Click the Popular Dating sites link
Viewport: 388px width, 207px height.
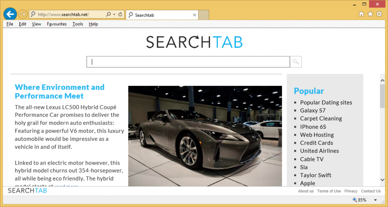coord(326,103)
